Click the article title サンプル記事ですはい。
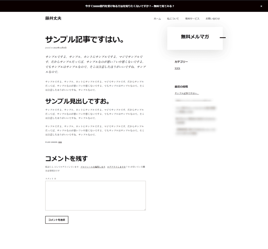268x249 pixels. click(85, 40)
